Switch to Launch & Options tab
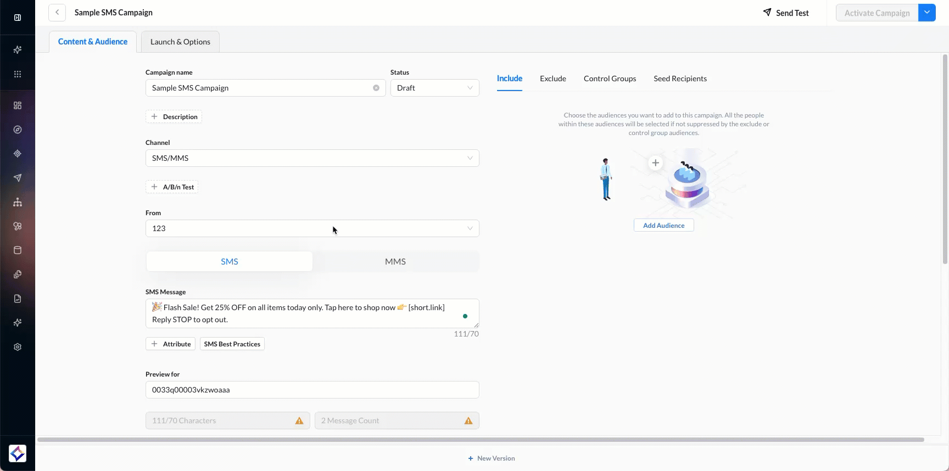 (x=180, y=42)
